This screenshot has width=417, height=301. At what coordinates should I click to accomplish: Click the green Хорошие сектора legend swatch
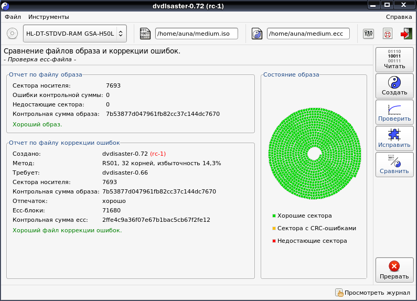[x=274, y=216]
